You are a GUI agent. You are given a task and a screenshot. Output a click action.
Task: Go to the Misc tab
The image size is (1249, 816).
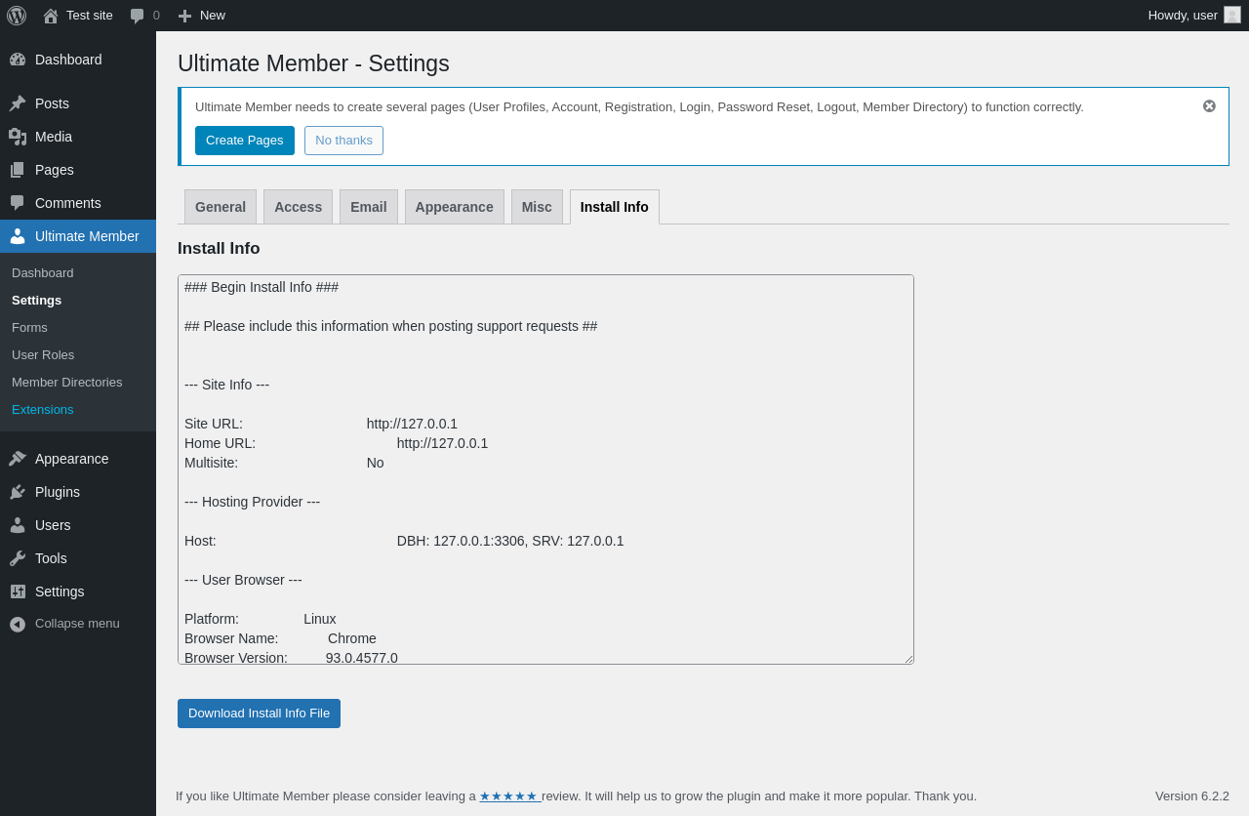pos(537,207)
